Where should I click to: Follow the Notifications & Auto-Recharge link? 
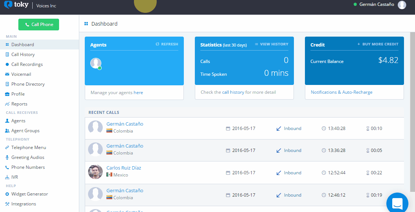[x=341, y=92]
